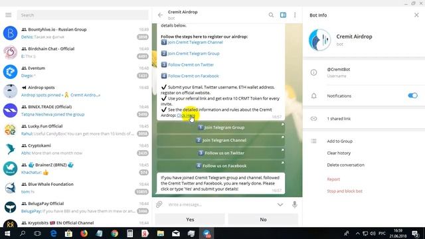
Task: Launch Microsoft Edge from the taskbar
Action: pos(53,234)
